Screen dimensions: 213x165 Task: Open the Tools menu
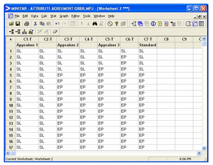coord(87,16)
